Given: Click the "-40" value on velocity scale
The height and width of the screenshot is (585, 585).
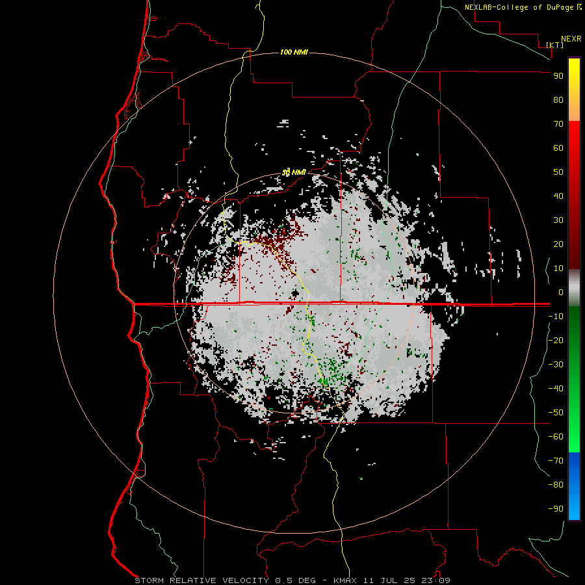Looking at the screenshot, I should coord(556,389).
